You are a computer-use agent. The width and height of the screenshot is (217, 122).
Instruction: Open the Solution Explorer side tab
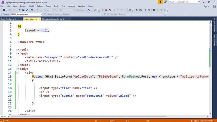(214, 24)
